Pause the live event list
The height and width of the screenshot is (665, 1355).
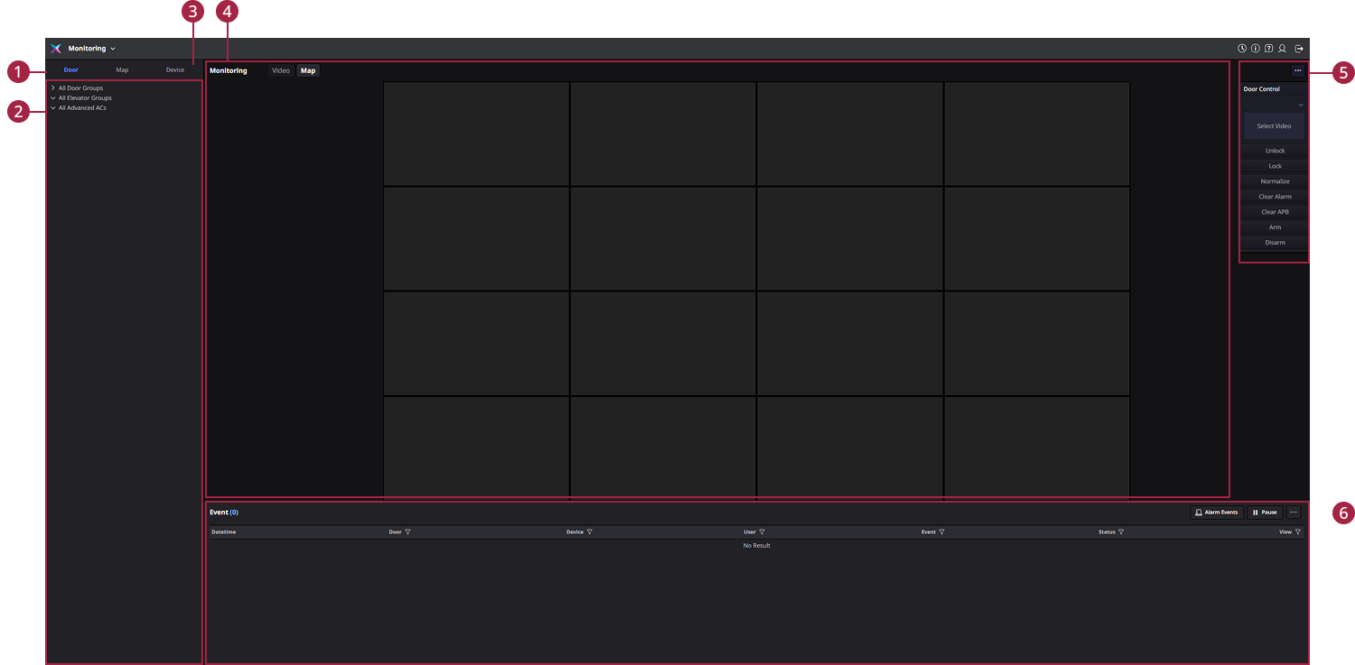[1265, 513]
